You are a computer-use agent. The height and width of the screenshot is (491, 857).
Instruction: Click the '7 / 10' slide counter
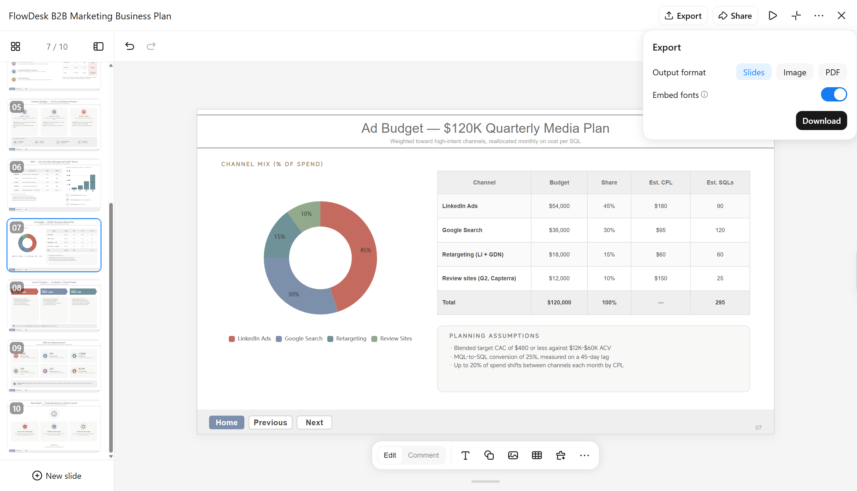tap(57, 46)
